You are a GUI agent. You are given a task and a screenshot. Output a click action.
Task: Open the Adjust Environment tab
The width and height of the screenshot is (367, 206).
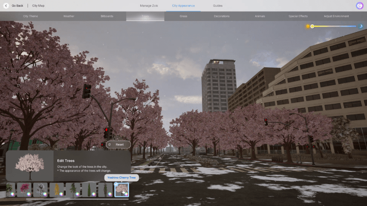pos(336,16)
